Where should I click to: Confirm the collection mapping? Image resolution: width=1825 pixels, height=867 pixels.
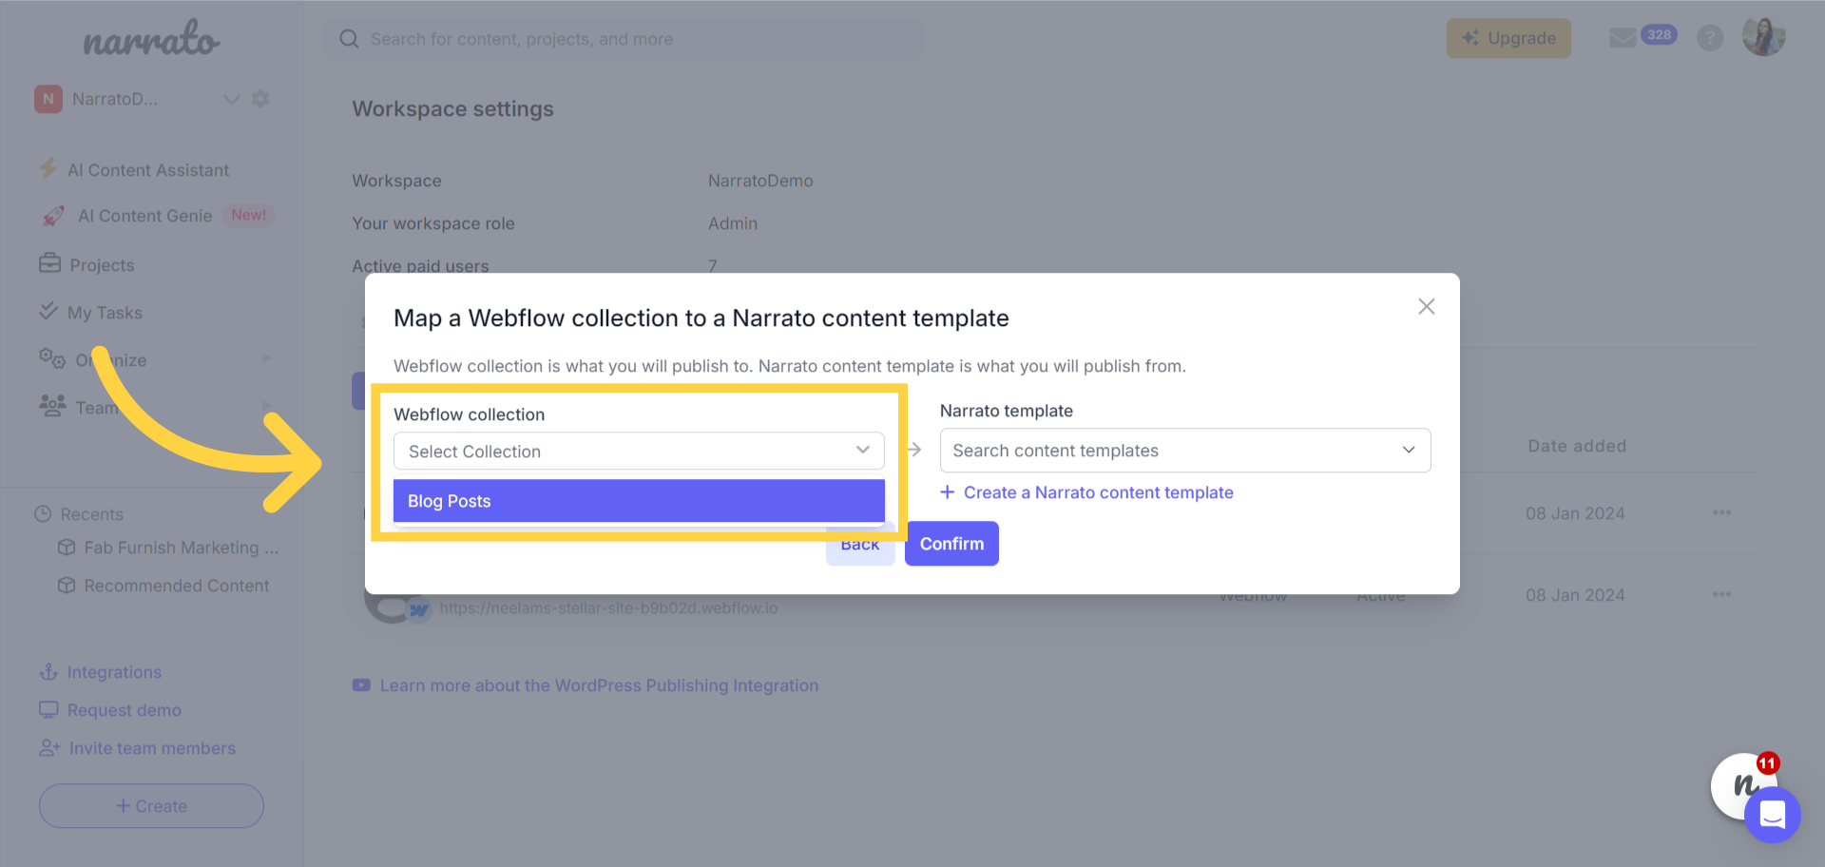[x=951, y=544]
